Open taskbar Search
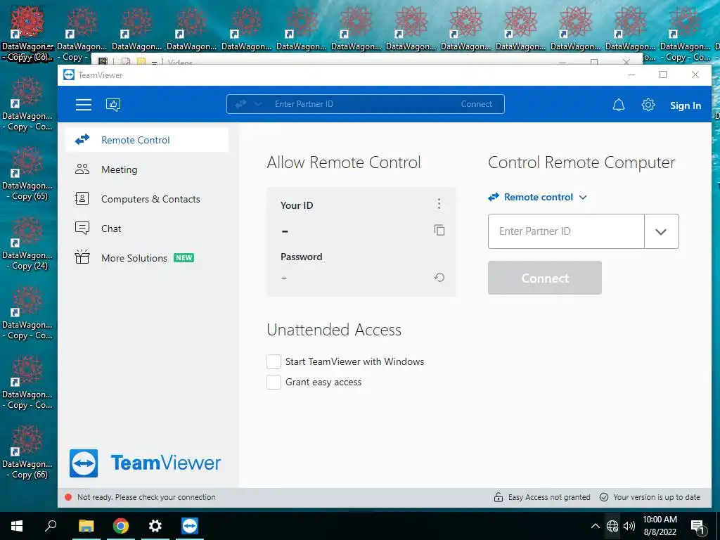This screenshot has width=720, height=540. 51,526
